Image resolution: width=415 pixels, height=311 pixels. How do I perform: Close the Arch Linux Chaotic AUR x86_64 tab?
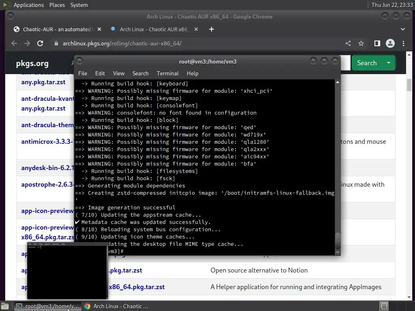click(x=196, y=29)
